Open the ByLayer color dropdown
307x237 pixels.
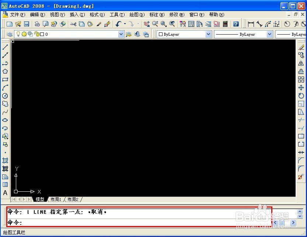(x=209, y=34)
